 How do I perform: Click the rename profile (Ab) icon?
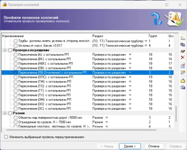pyautogui.click(x=183, y=51)
